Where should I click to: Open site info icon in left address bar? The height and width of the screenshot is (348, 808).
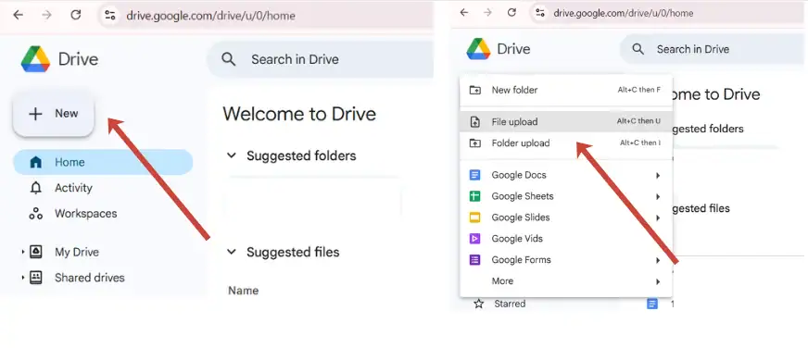(x=109, y=16)
